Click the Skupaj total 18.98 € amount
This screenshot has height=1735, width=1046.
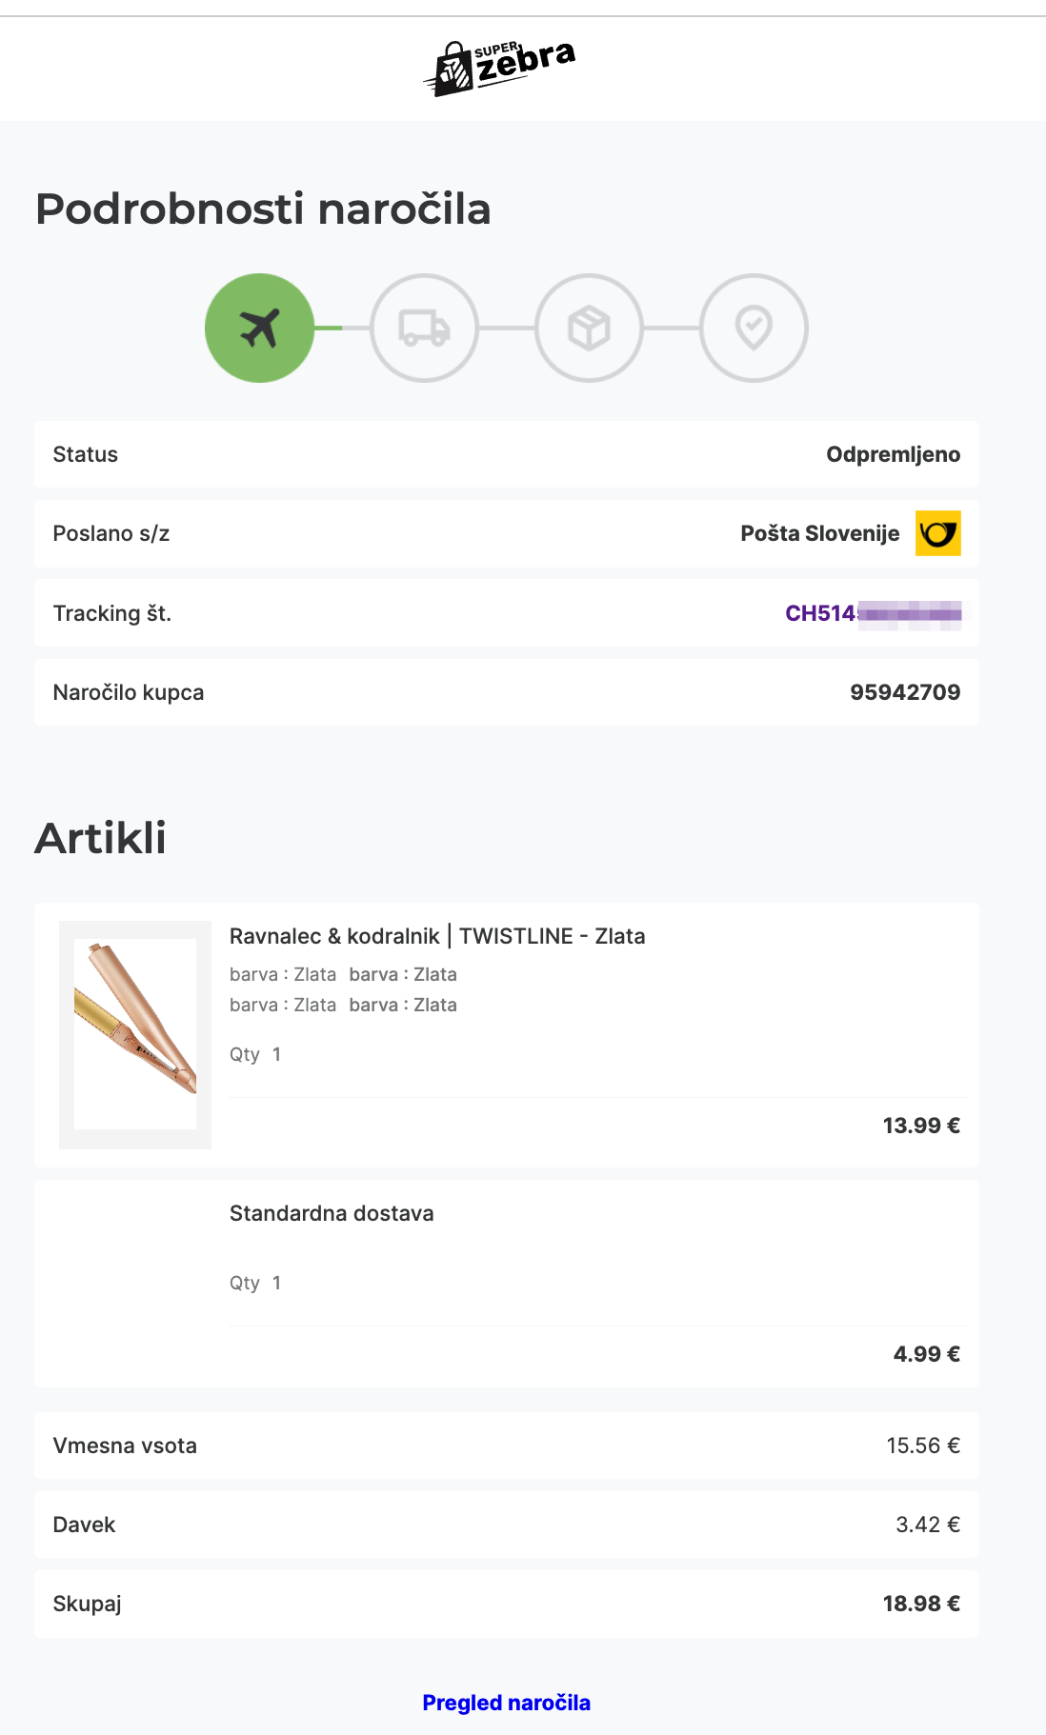(x=920, y=1604)
